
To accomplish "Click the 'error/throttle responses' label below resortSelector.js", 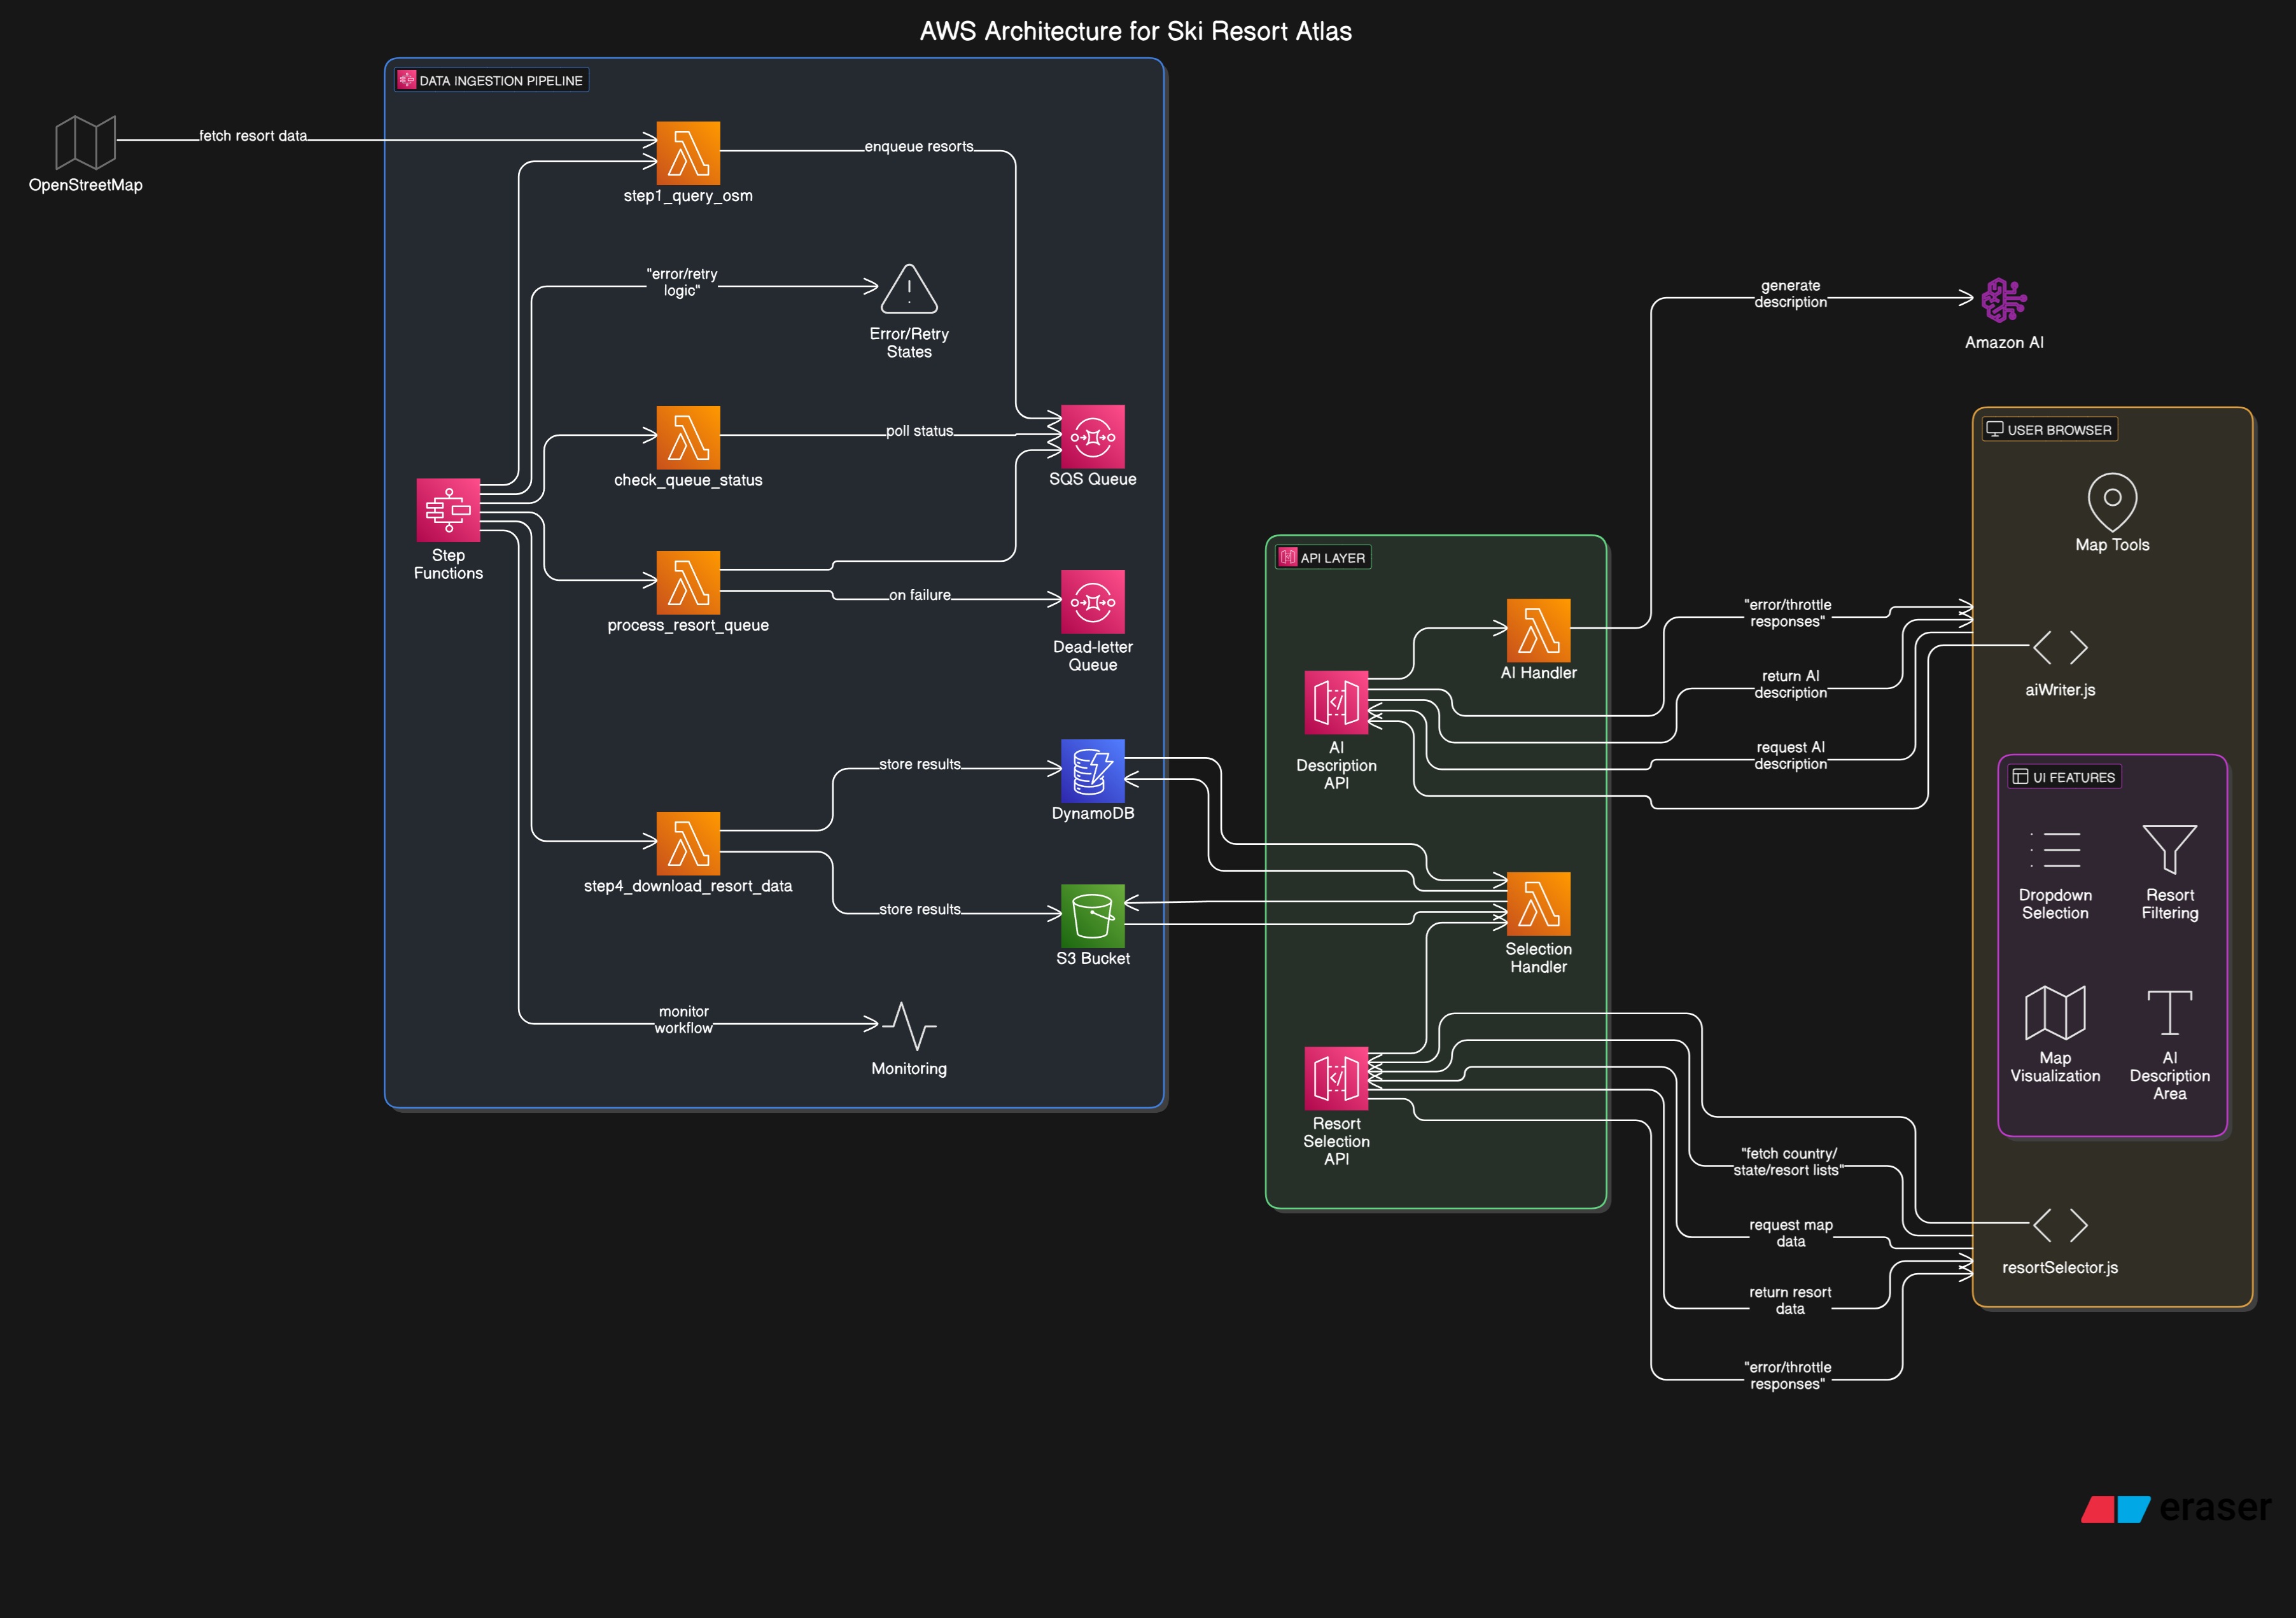I will (x=1787, y=1375).
